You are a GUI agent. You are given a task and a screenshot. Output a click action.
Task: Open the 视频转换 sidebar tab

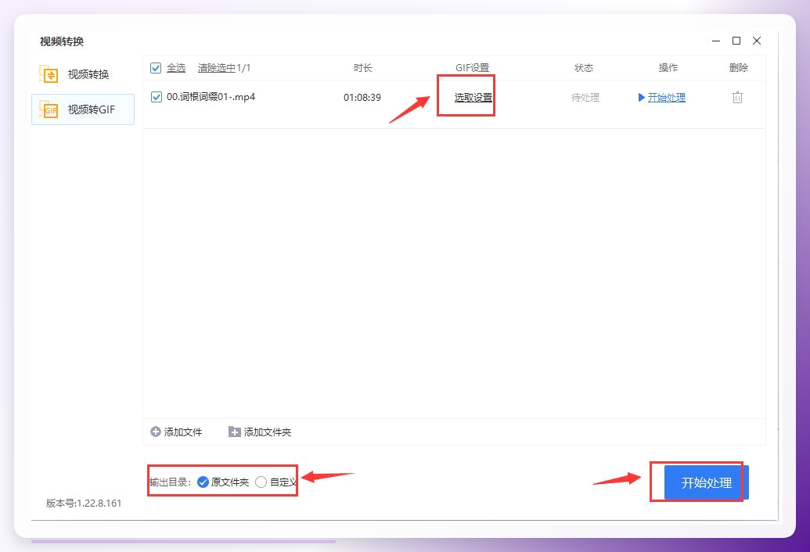pyautogui.click(x=83, y=74)
